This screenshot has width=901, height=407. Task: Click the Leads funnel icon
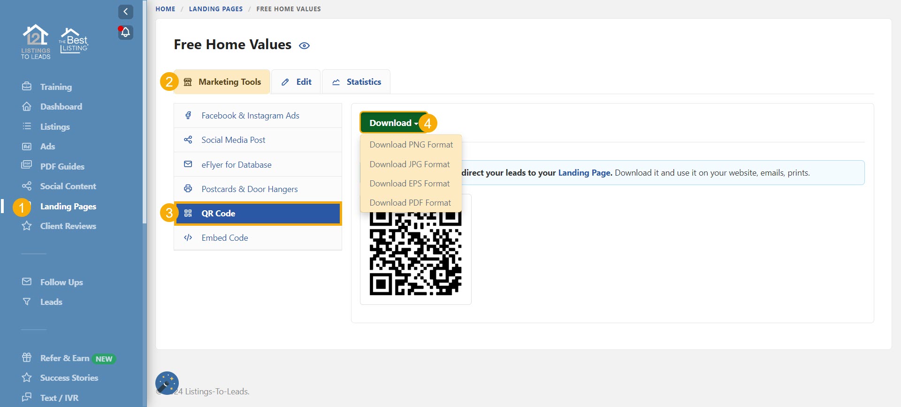coord(27,302)
